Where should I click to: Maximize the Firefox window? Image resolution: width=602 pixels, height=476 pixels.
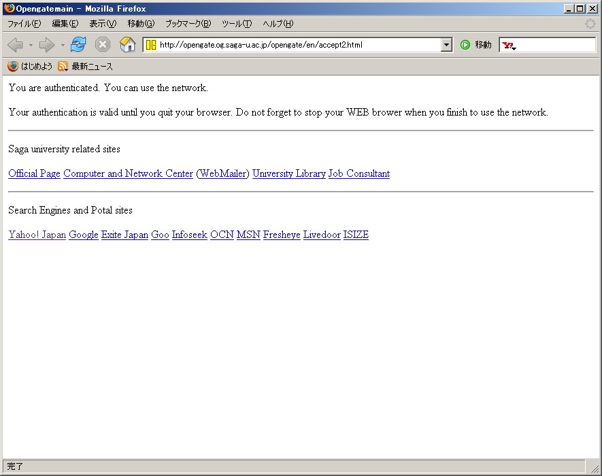click(x=580, y=8)
